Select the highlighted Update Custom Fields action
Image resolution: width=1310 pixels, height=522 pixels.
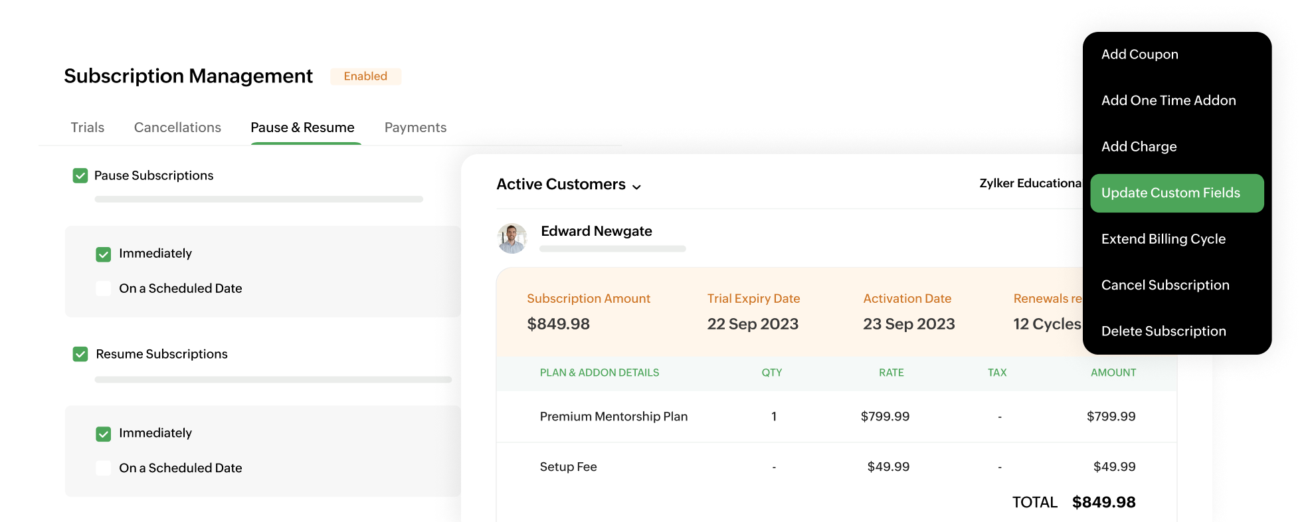tap(1176, 193)
